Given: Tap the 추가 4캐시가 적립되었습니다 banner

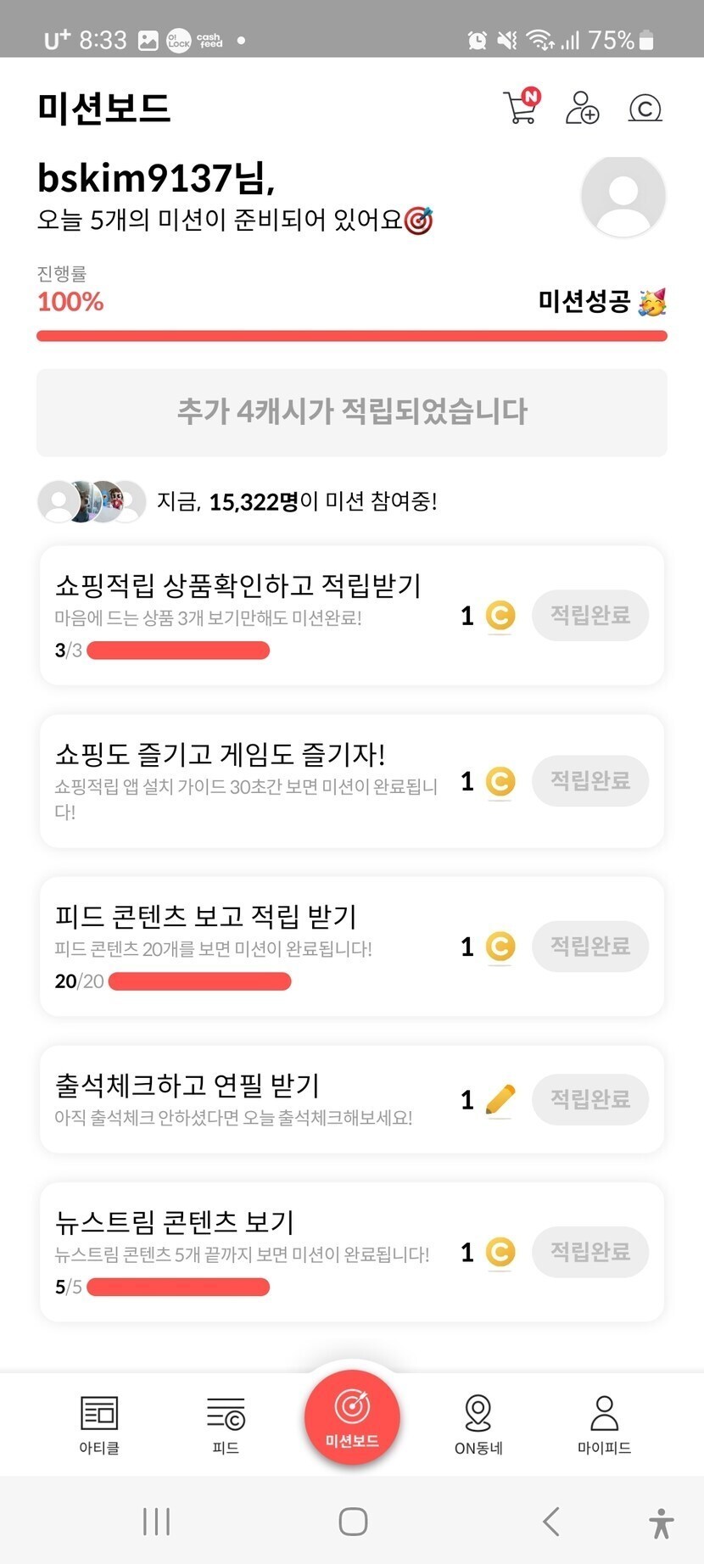Looking at the screenshot, I should click(352, 412).
